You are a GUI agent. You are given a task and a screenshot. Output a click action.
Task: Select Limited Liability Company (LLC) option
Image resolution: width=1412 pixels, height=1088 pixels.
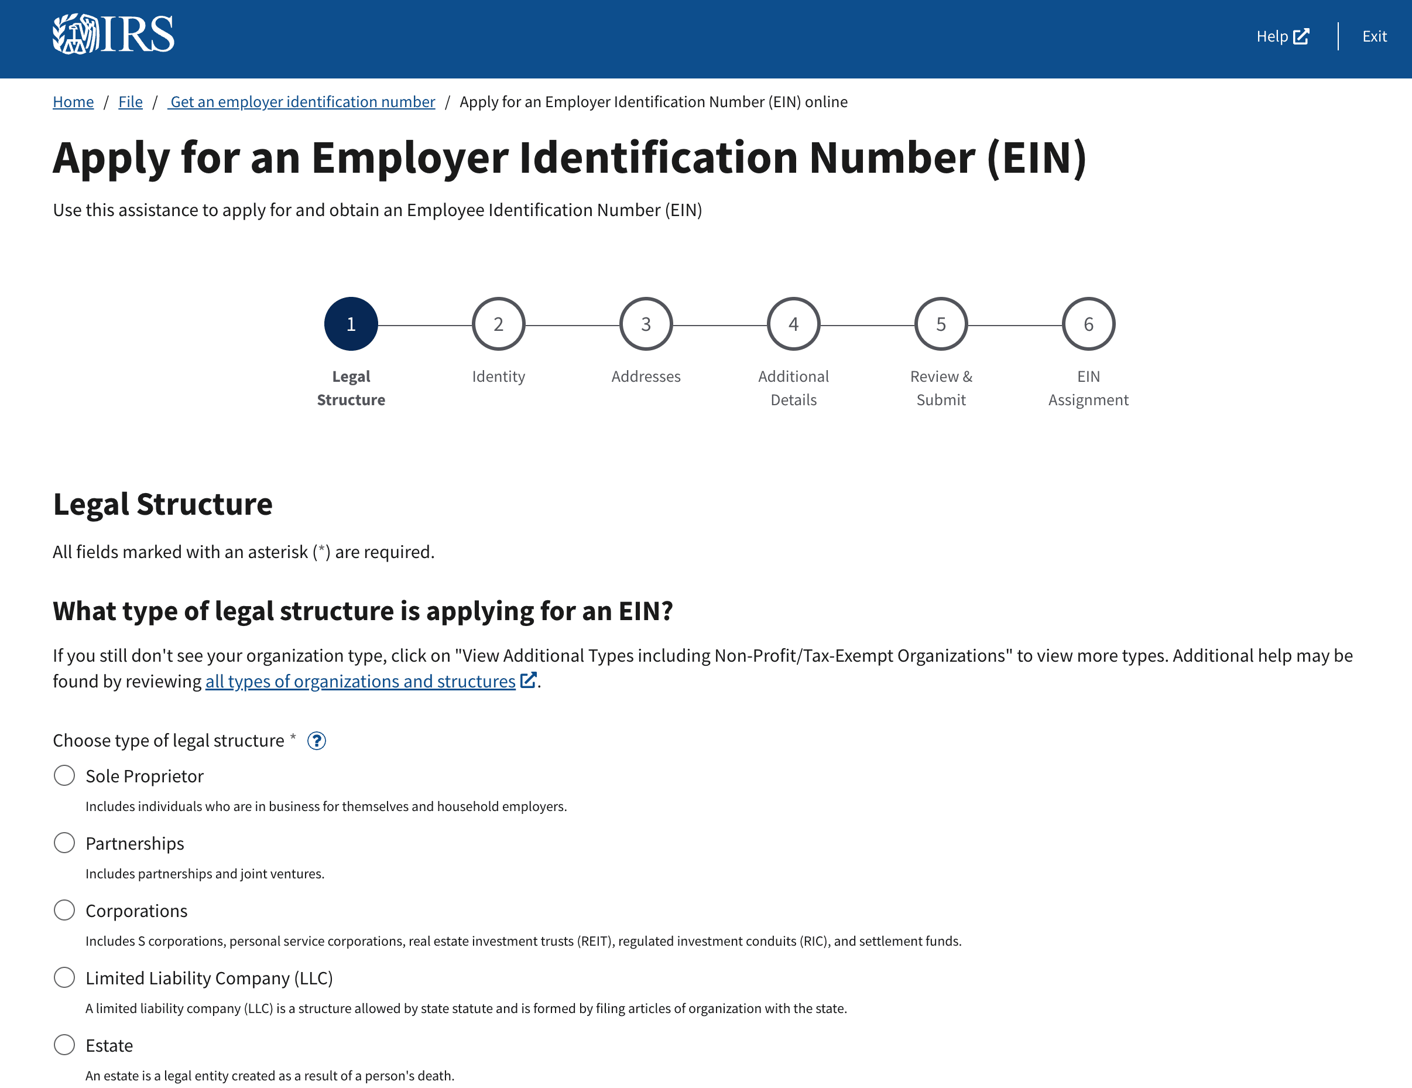point(64,977)
